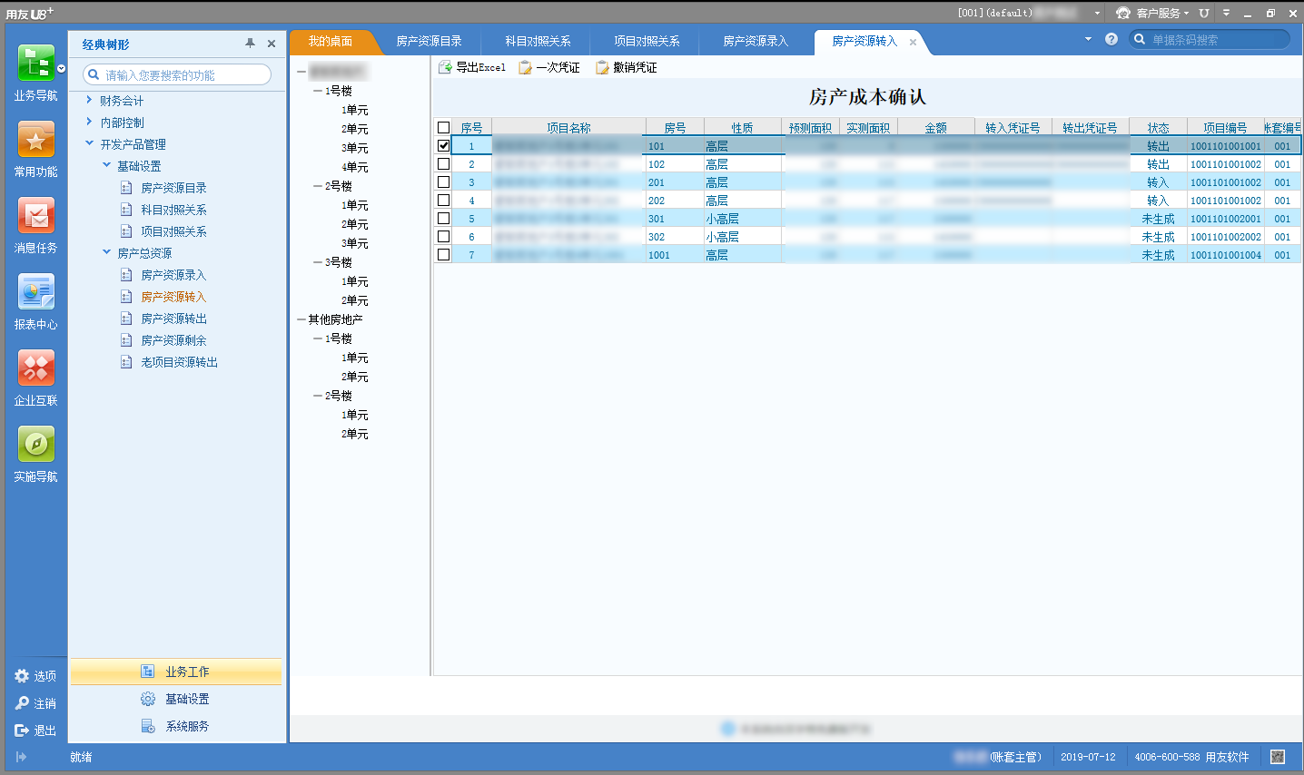This screenshot has width=1304, height=775.
Task: Collapse the 开发产品管理 tree node
Action: [89, 143]
